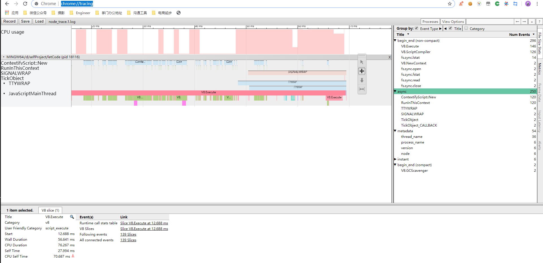The width and height of the screenshot is (543, 263).
Task: Collapse the MINGW64 process section
Action: pyautogui.click(x=4, y=57)
